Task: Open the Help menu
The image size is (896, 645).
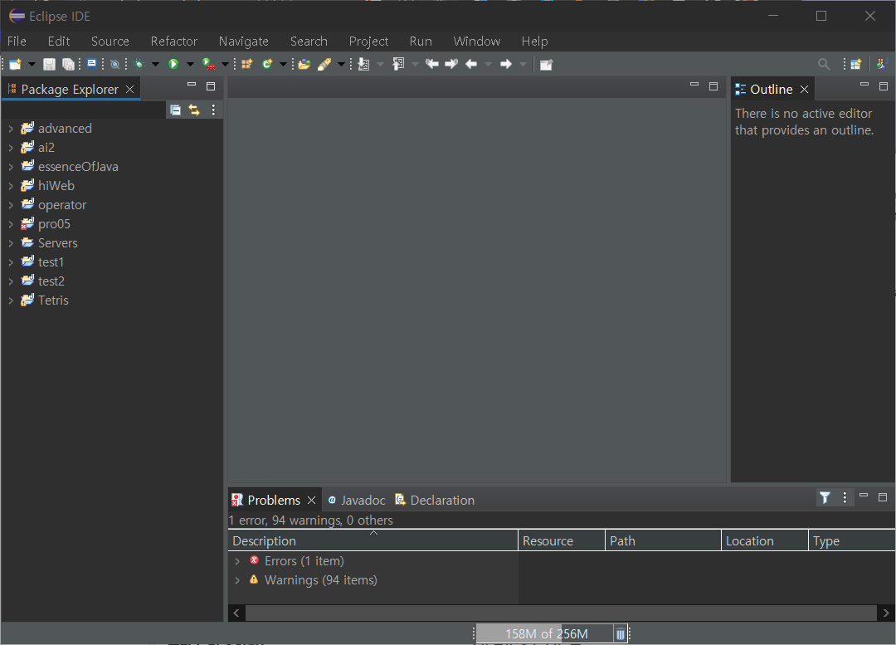Action: tap(534, 42)
